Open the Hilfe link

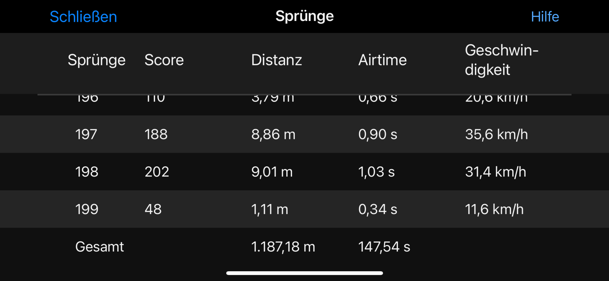[x=545, y=17]
